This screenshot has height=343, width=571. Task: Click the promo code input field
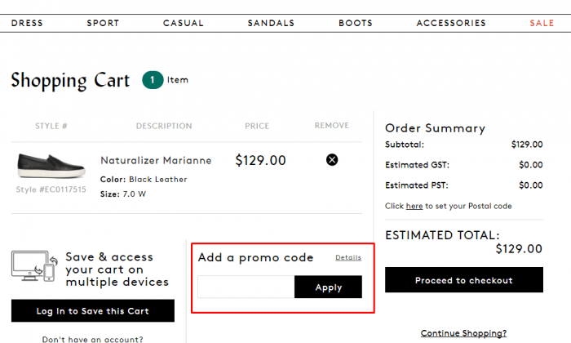coord(246,287)
